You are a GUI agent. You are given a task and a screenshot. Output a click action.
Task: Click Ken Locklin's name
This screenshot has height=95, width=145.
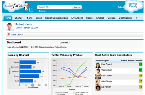pyautogui.click(x=107, y=76)
